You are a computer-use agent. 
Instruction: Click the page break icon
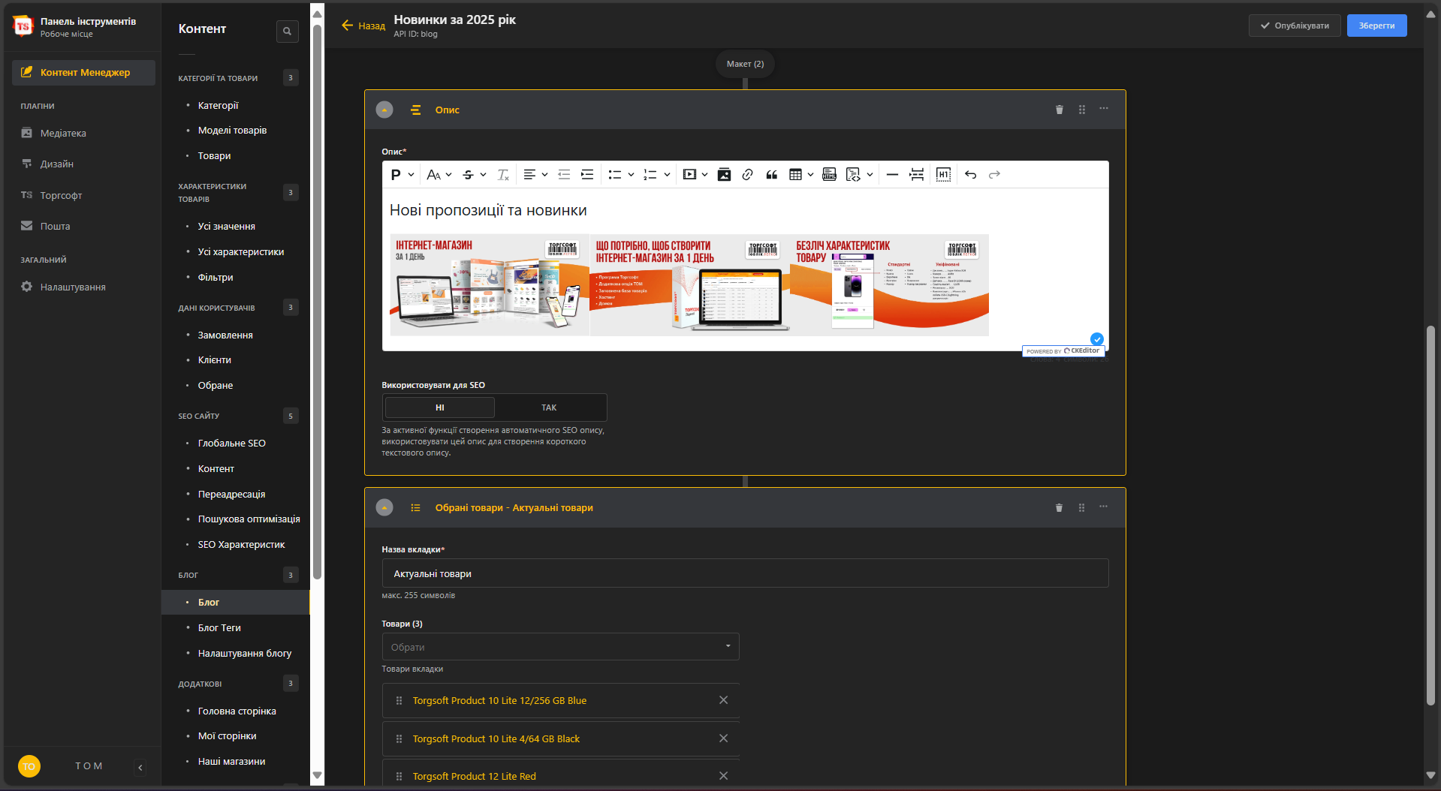pos(916,175)
